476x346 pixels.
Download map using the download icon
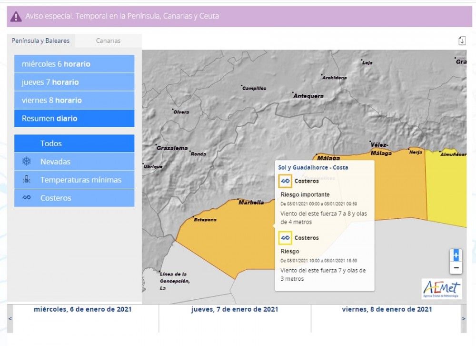point(462,41)
